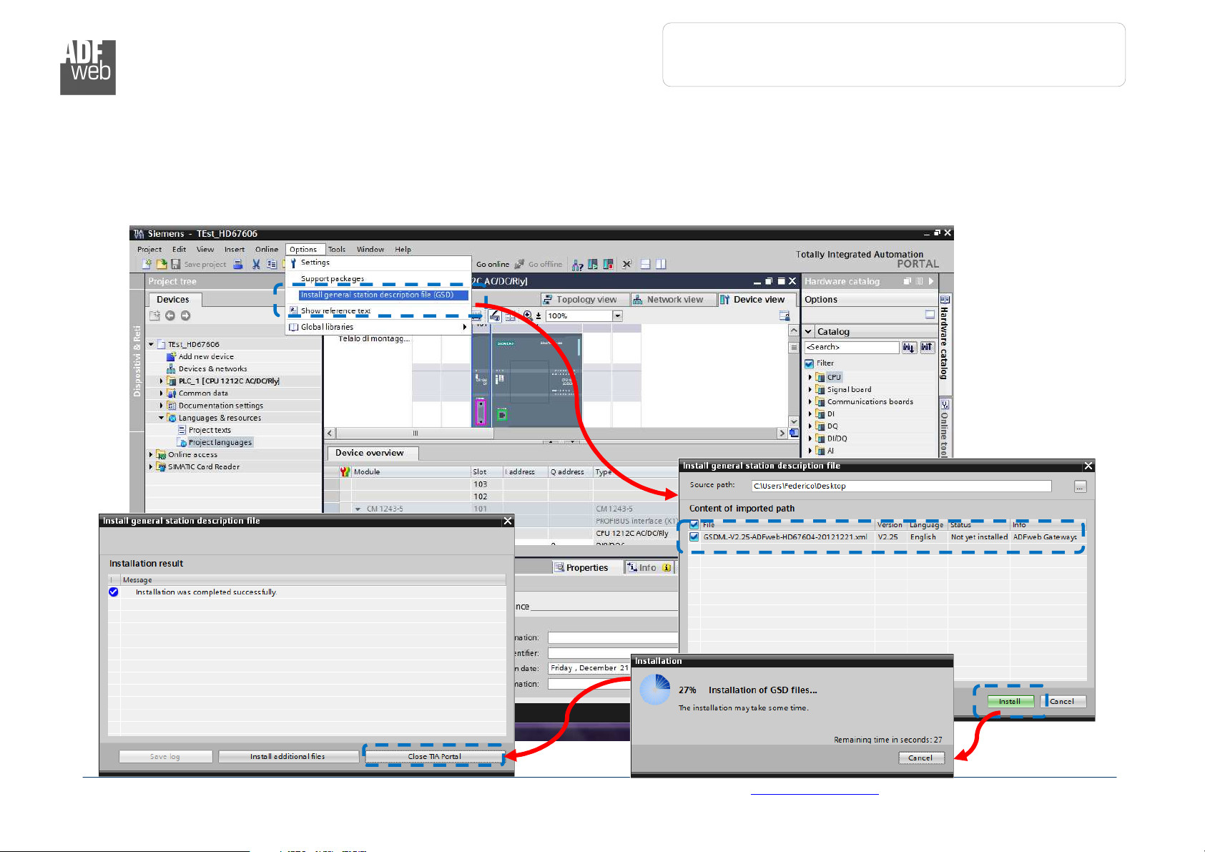Collapse the Catalog section chevron
The width and height of the screenshot is (1205, 852).
(x=809, y=332)
